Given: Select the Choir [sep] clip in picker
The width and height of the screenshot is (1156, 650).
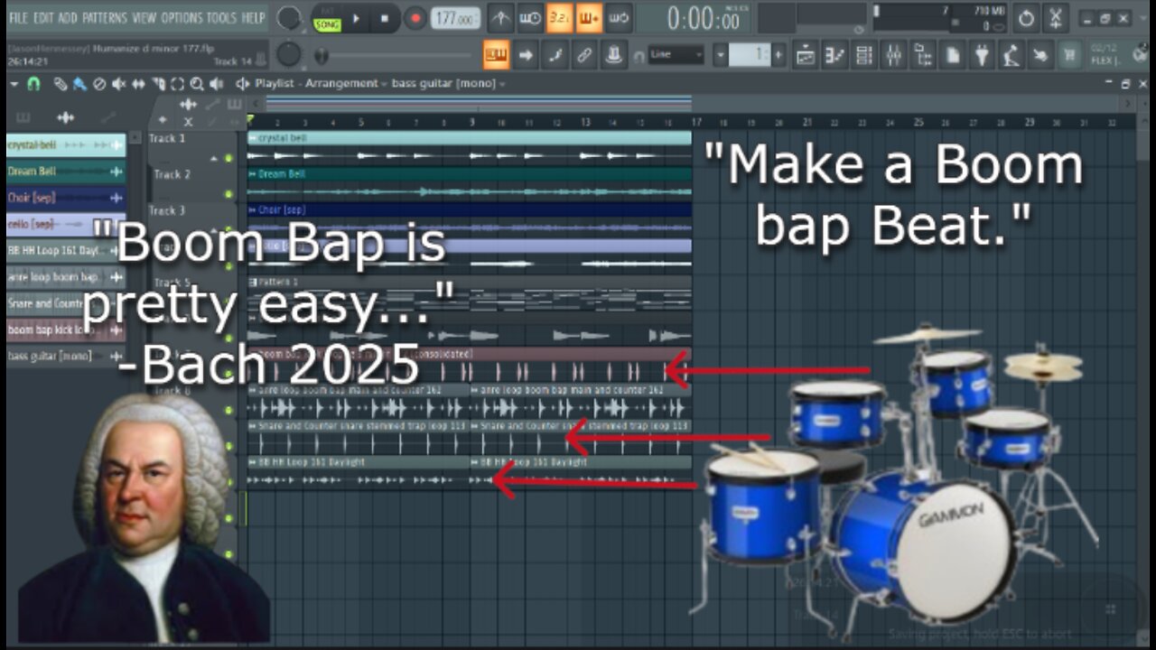Looking at the screenshot, I should pyautogui.click(x=66, y=197).
